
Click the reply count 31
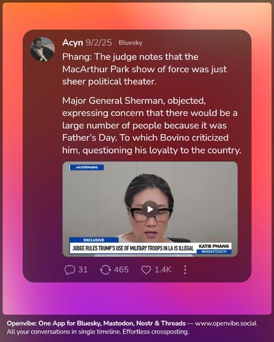83,270
